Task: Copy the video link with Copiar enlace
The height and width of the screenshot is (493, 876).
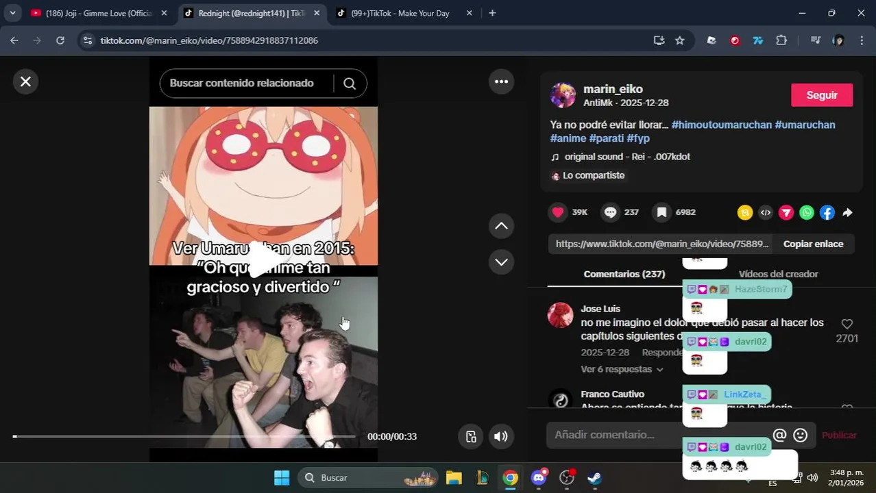Action: click(814, 244)
